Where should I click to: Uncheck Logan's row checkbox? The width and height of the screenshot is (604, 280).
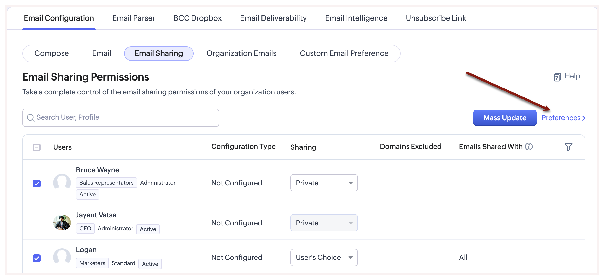coord(37,258)
